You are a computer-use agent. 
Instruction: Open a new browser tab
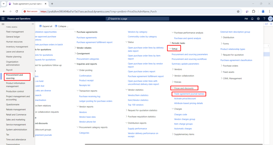[x=52, y=4]
